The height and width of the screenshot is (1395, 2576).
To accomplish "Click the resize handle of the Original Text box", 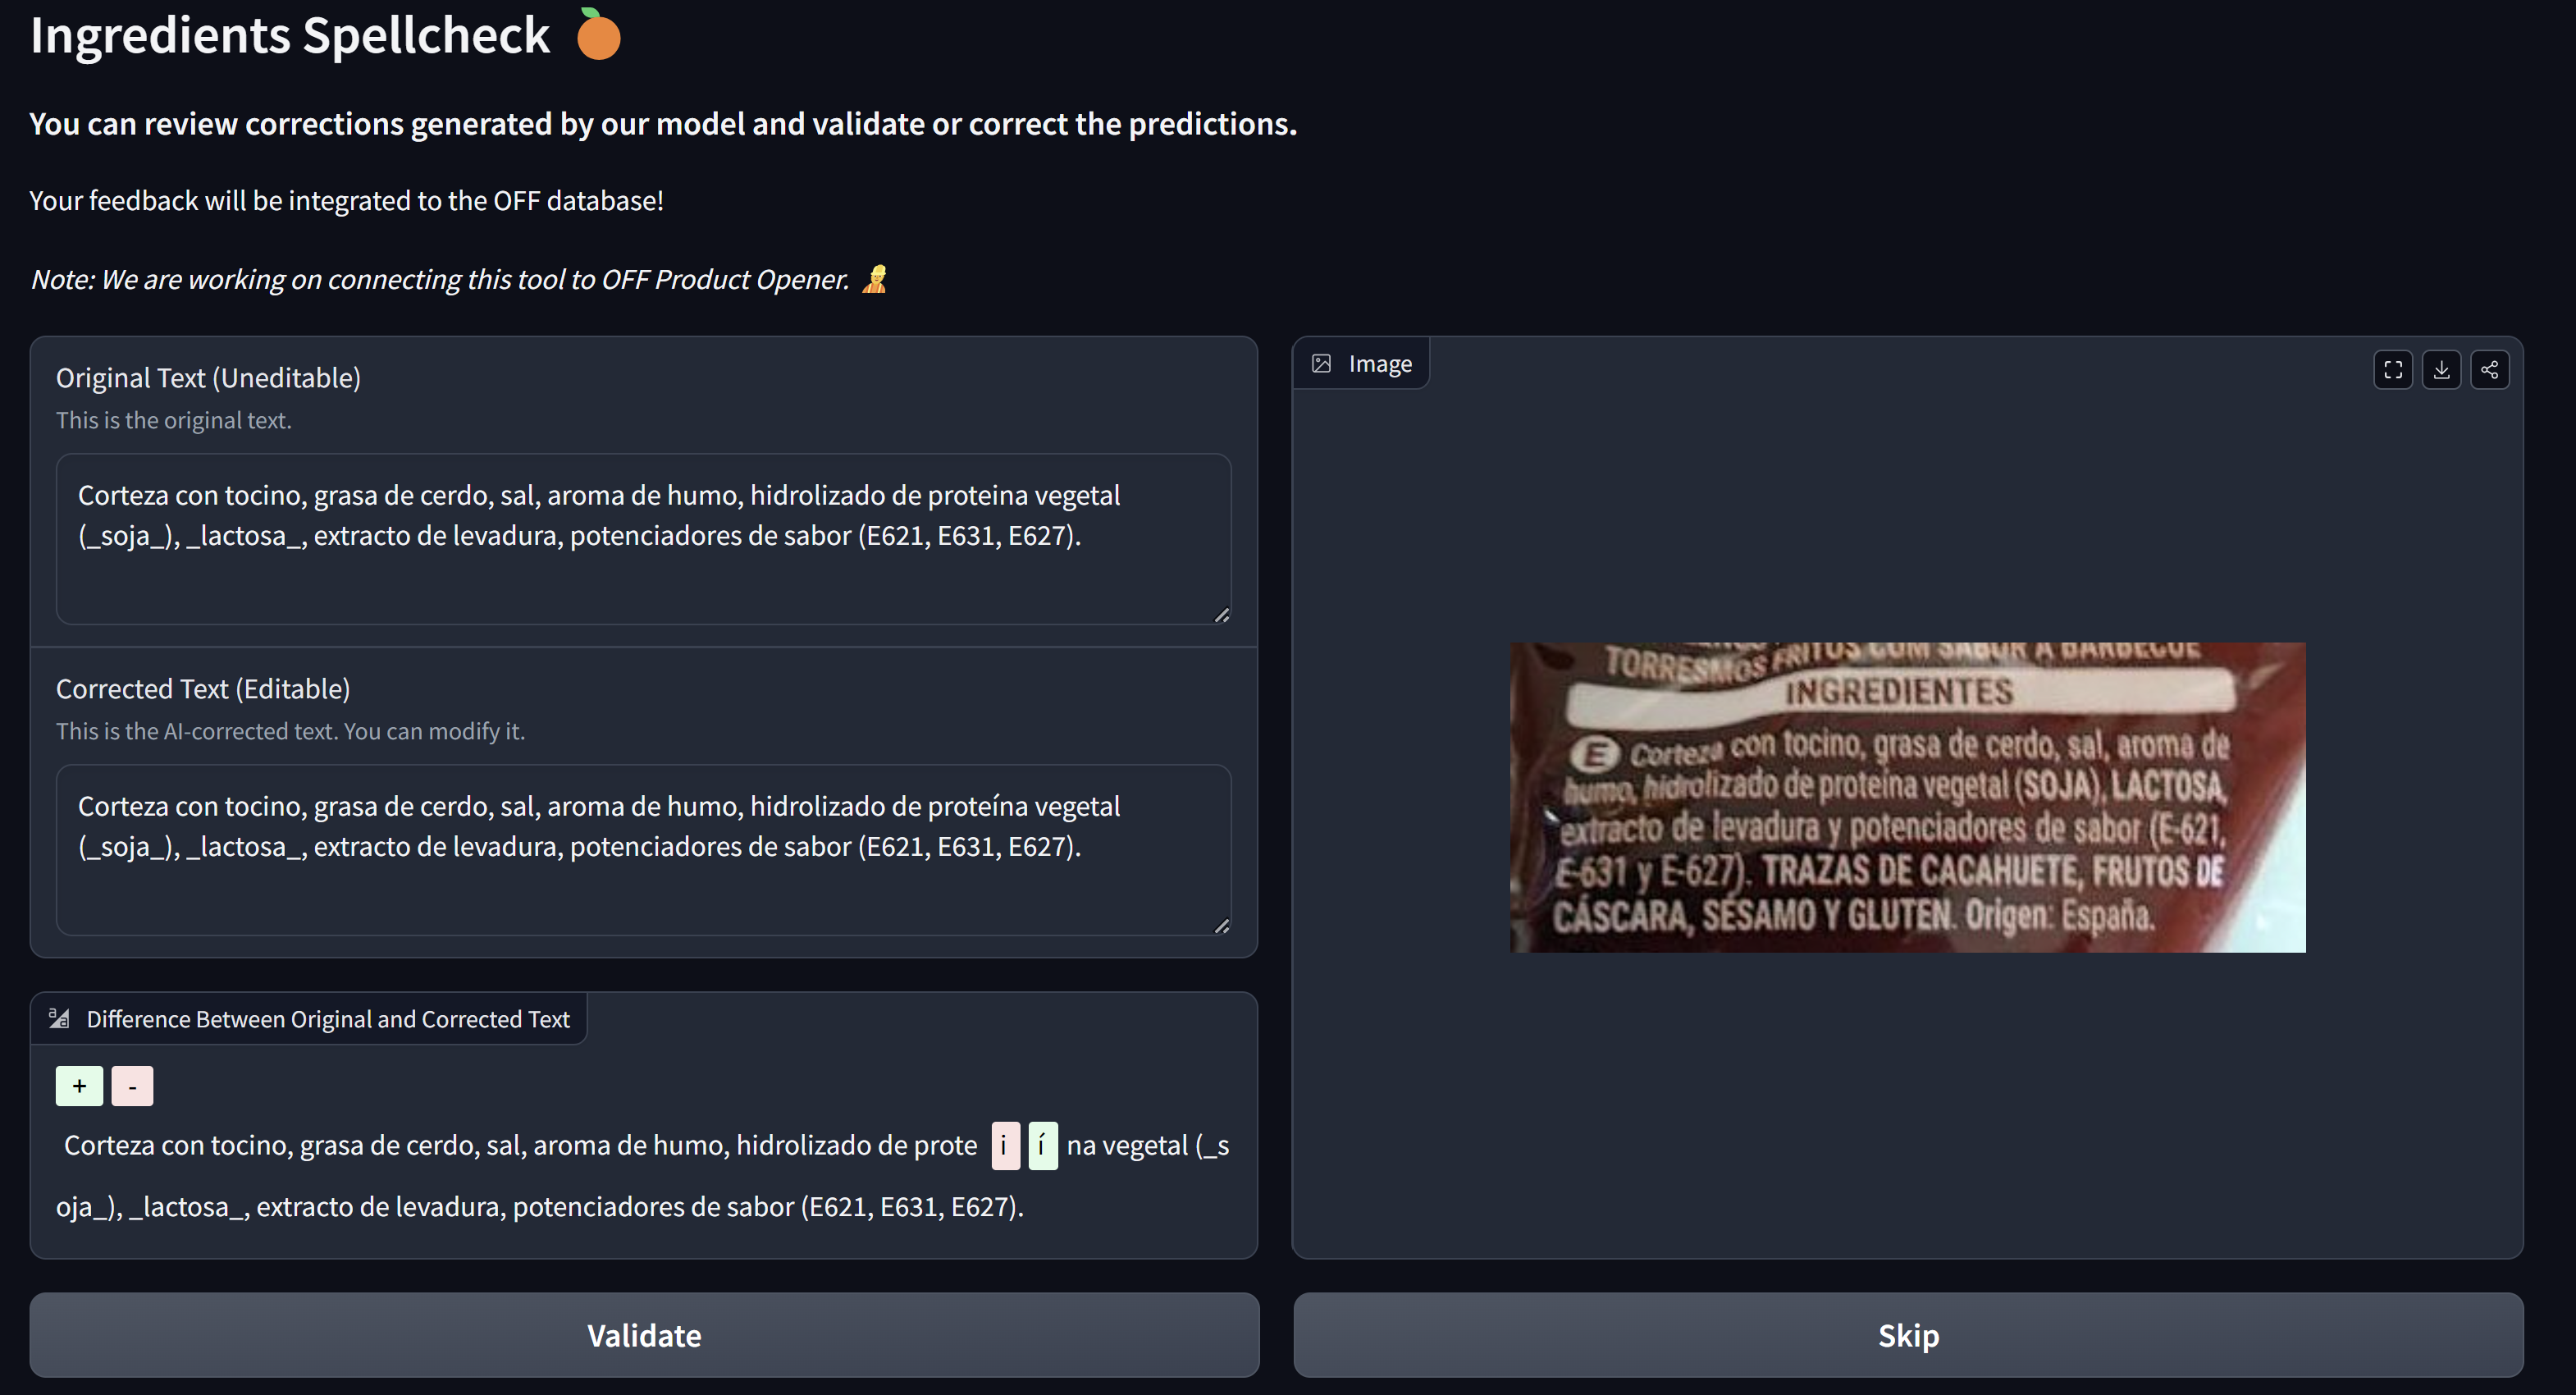I will tap(1221, 615).
